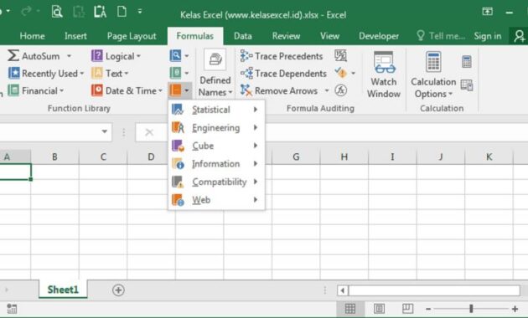Open Lookup & Reference functions icon
The image size is (528, 318).
pos(175,56)
